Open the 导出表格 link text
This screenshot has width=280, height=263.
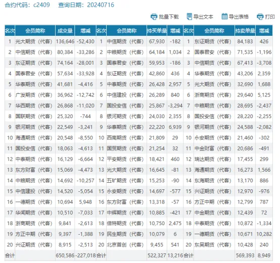239,17
